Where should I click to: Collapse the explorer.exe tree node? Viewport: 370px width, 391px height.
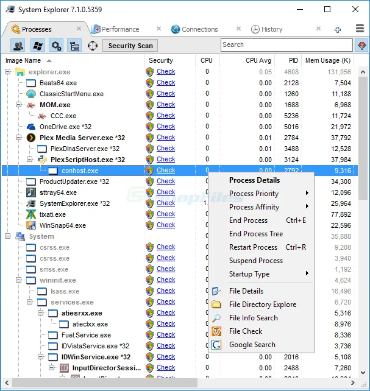point(8,72)
